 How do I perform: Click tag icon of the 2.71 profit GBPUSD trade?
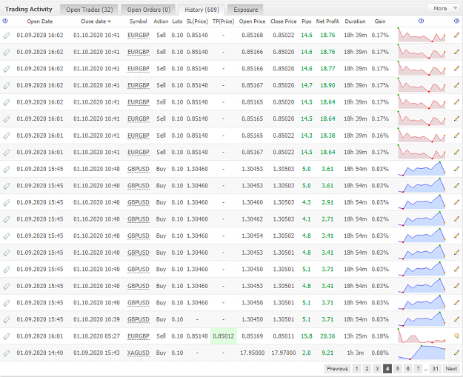[x=6, y=219]
